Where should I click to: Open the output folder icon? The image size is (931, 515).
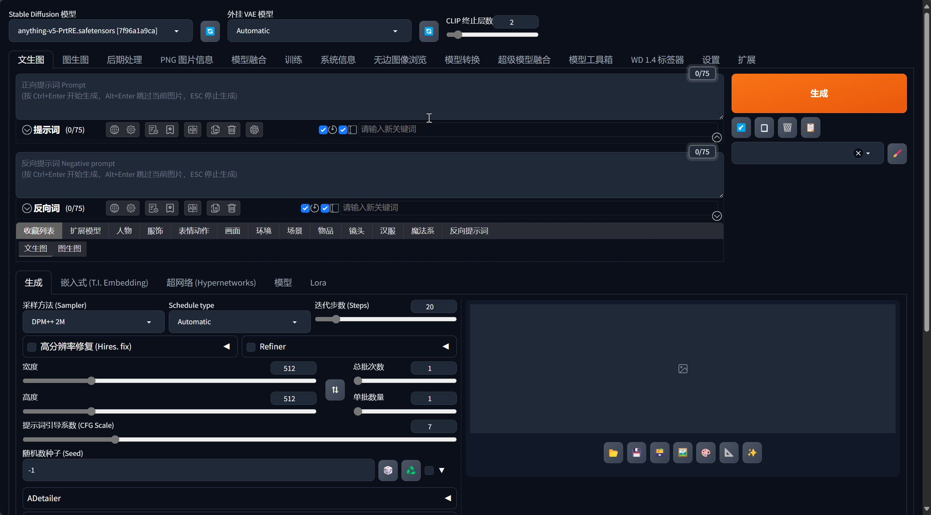pyautogui.click(x=613, y=453)
